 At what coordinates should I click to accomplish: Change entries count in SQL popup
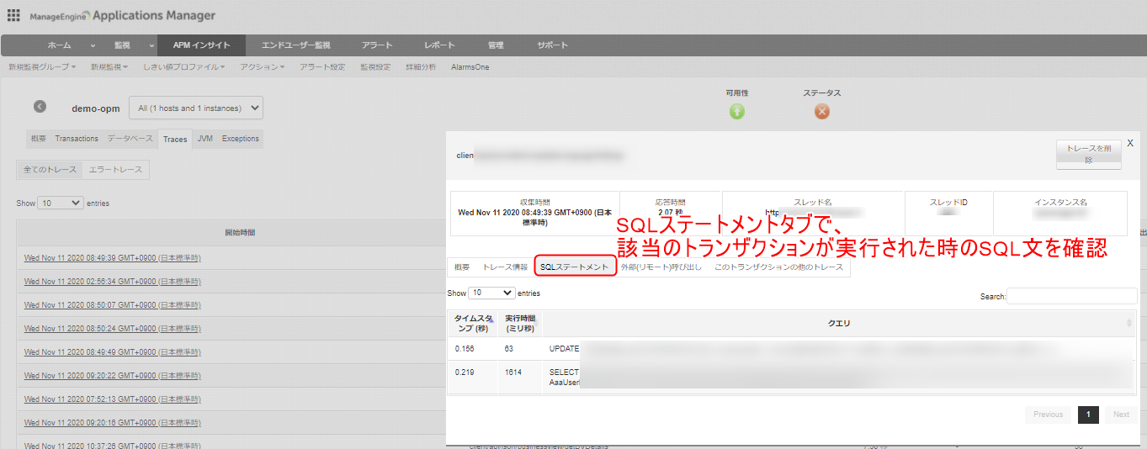pyautogui.click(x=492, y=293)
